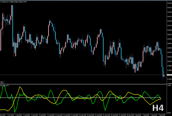Click the 0.80000 price scale label
The width and height of the screenshot is (172, 116).
[170, 66]
